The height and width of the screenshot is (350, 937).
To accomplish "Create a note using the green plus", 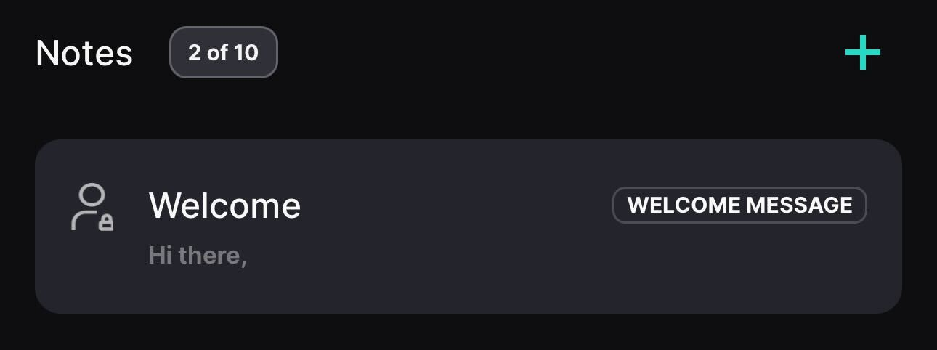I will 863,53.
